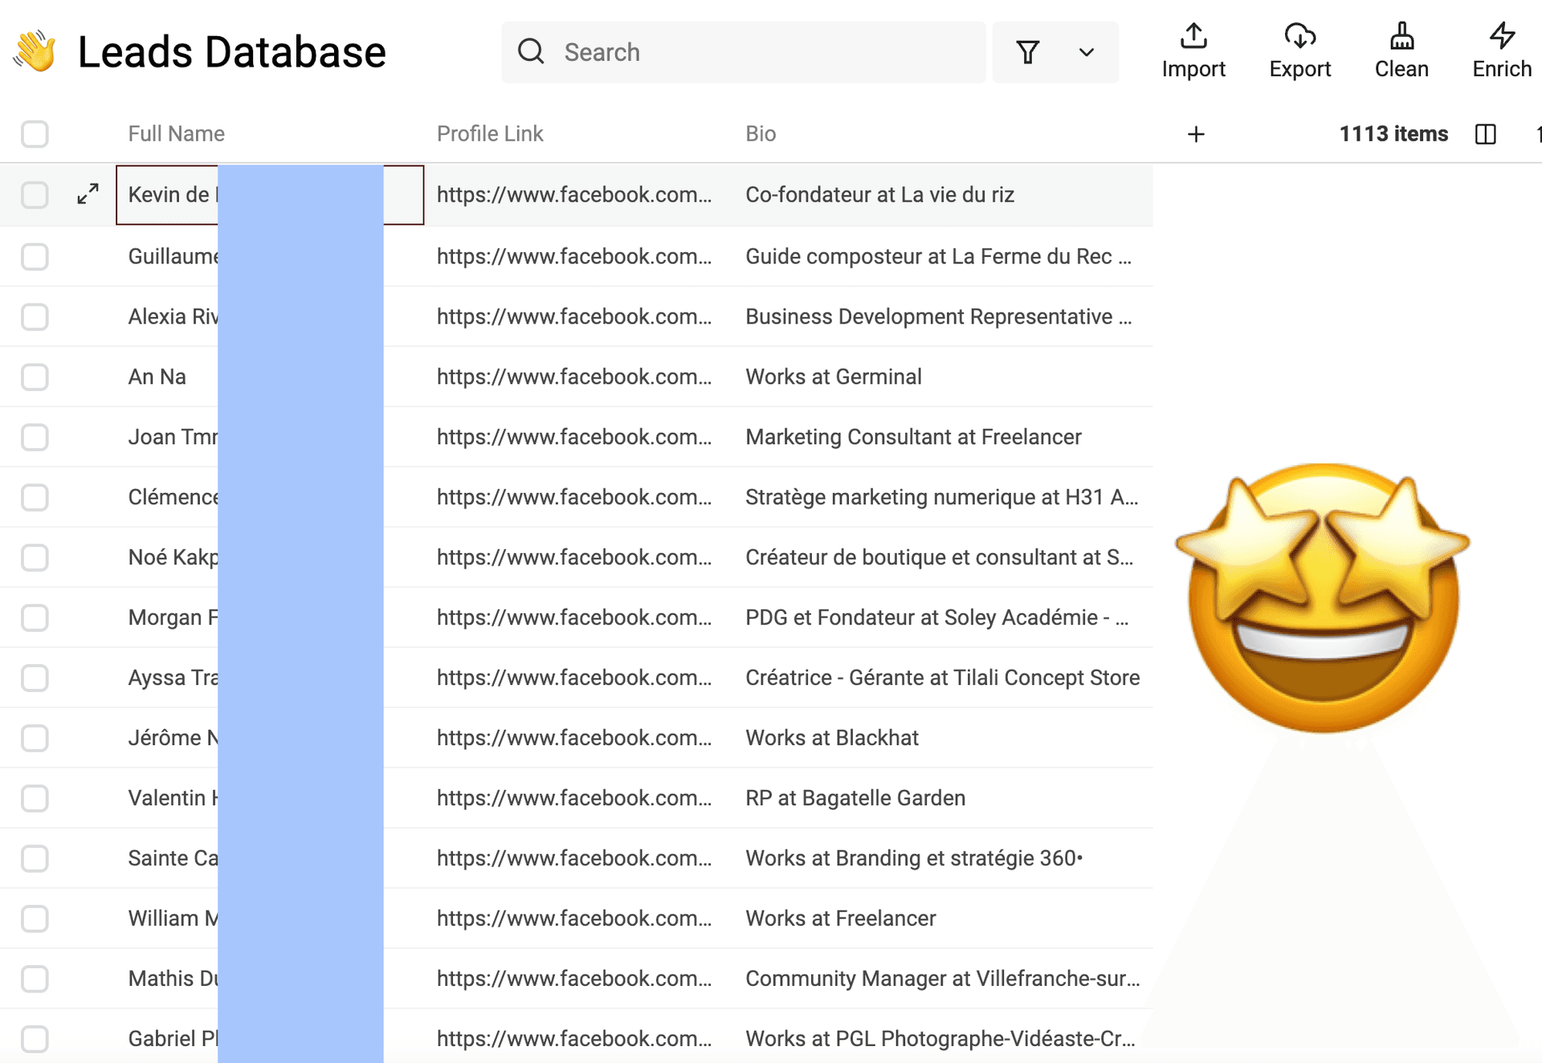The height and width of the screenshot is (1063, 1542).
Task: Expand the filter dropdown chevron
Action: tap(1086, 53)
